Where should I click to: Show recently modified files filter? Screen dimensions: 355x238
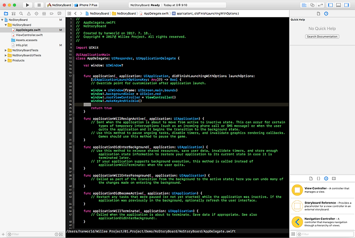(56, 235)
